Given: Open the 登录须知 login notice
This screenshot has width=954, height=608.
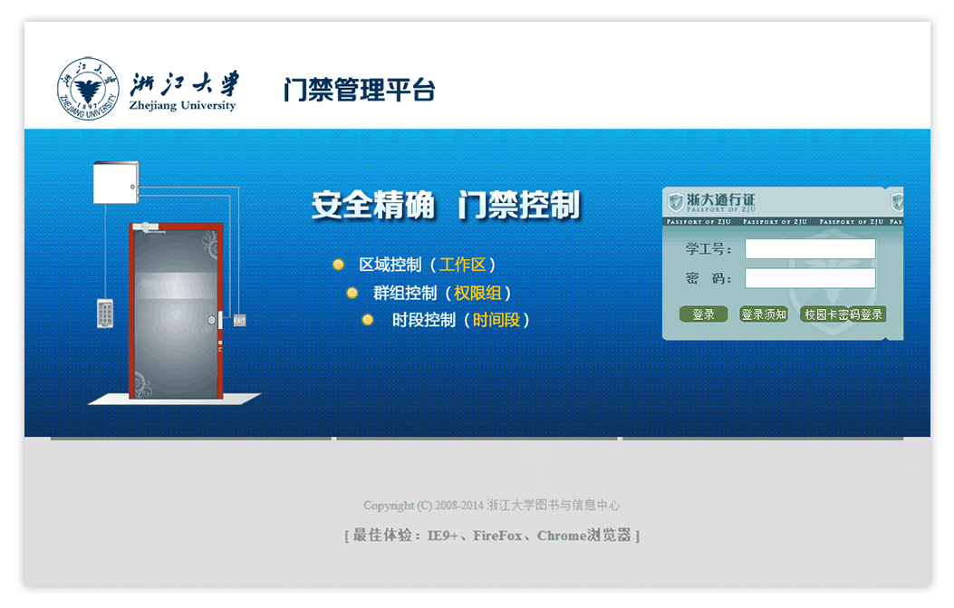Looking at the screenshot, I should click(x=763, y=314).
